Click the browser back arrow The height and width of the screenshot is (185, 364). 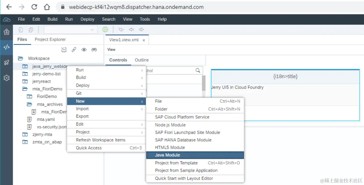pos(9,7)
